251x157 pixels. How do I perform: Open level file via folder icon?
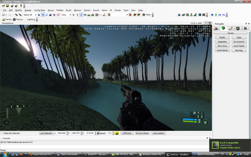coord(4,6)
